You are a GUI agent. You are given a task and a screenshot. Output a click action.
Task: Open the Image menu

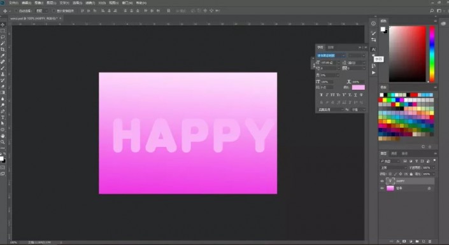39,3
